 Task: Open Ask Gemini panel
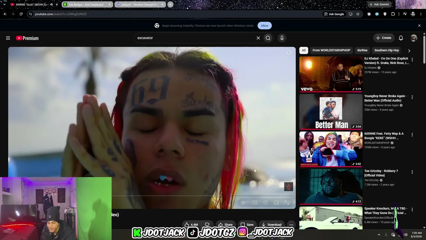[379, 5]
